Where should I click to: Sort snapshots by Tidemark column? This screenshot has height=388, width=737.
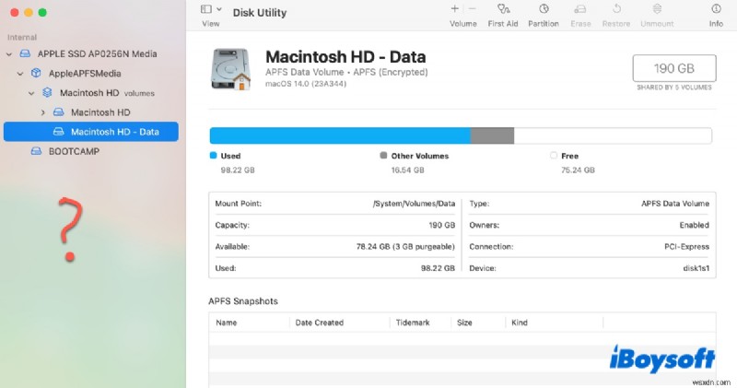(413, 323)
